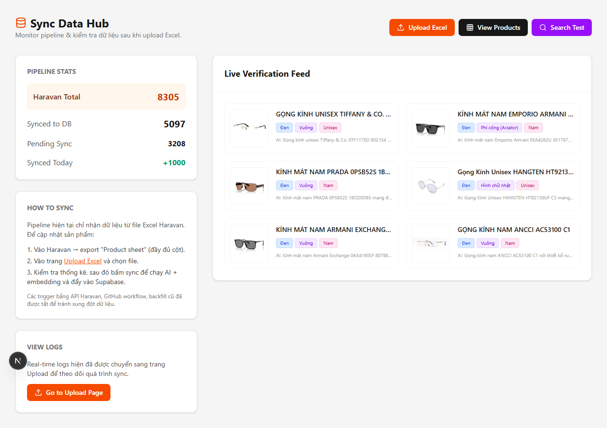The width and height of the screenshot is (607, 428).
Task: Click the Haravan Total 8305 row
Action: tap(106, 97)
